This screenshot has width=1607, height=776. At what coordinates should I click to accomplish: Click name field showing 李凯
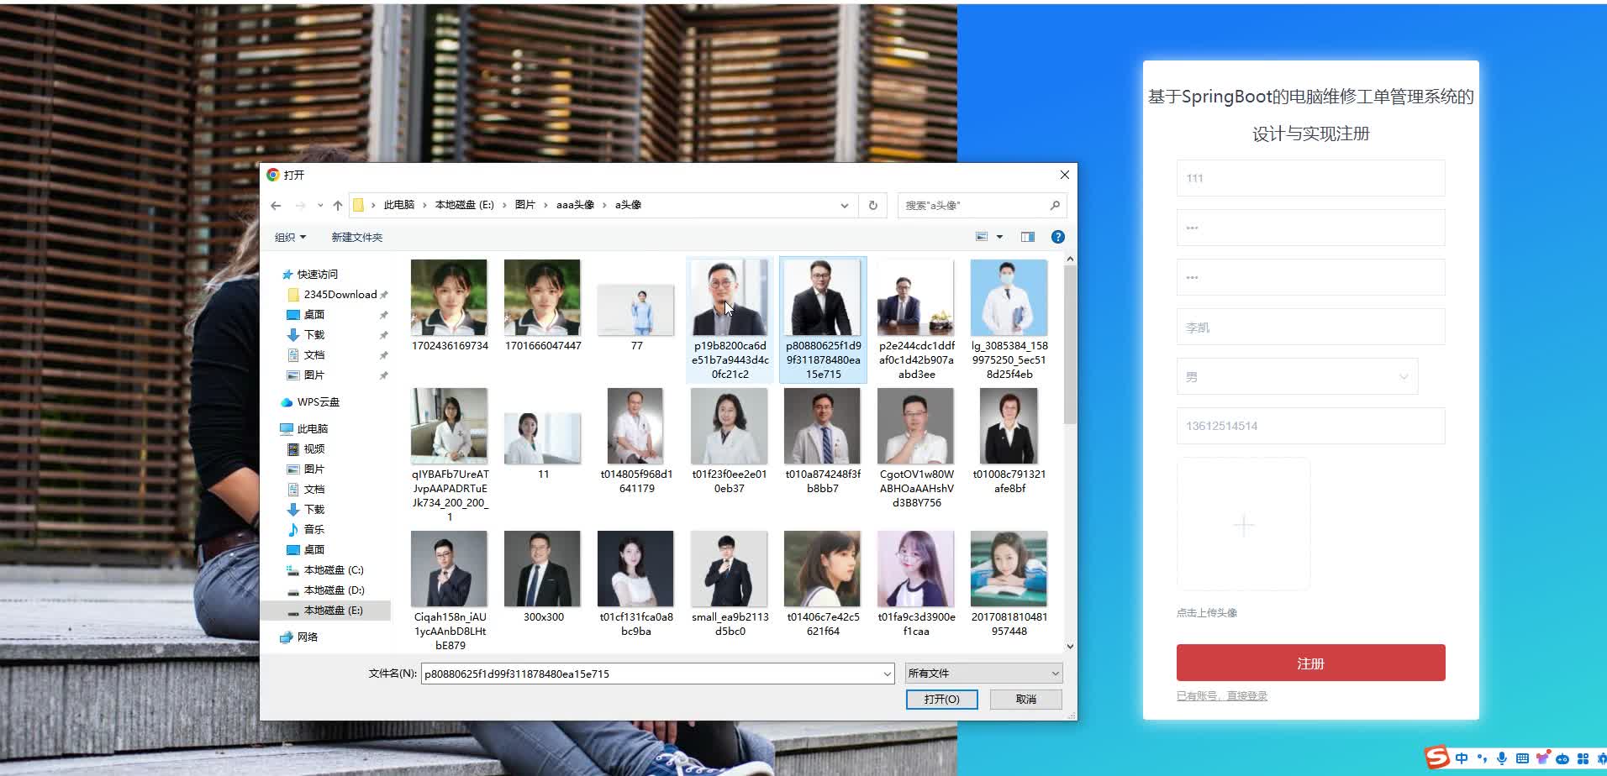(1310, 327)
